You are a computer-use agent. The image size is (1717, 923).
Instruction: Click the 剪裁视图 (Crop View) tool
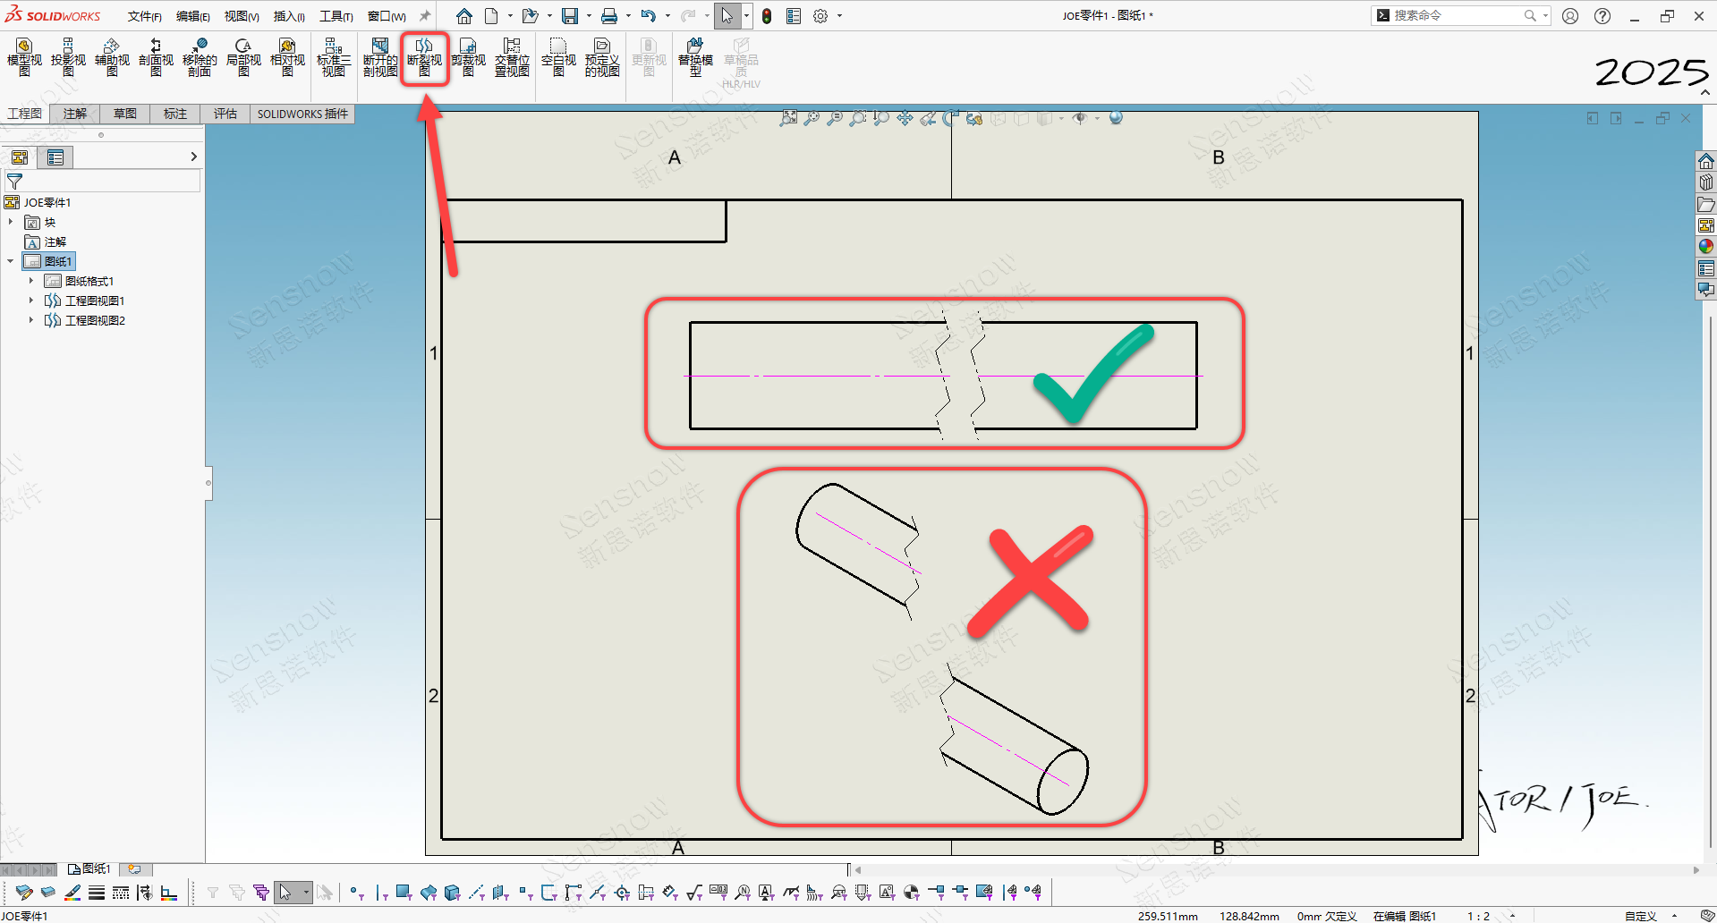[x=468, y=57]
